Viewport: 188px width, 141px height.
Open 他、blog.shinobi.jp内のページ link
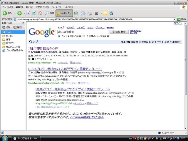[52, 107]
